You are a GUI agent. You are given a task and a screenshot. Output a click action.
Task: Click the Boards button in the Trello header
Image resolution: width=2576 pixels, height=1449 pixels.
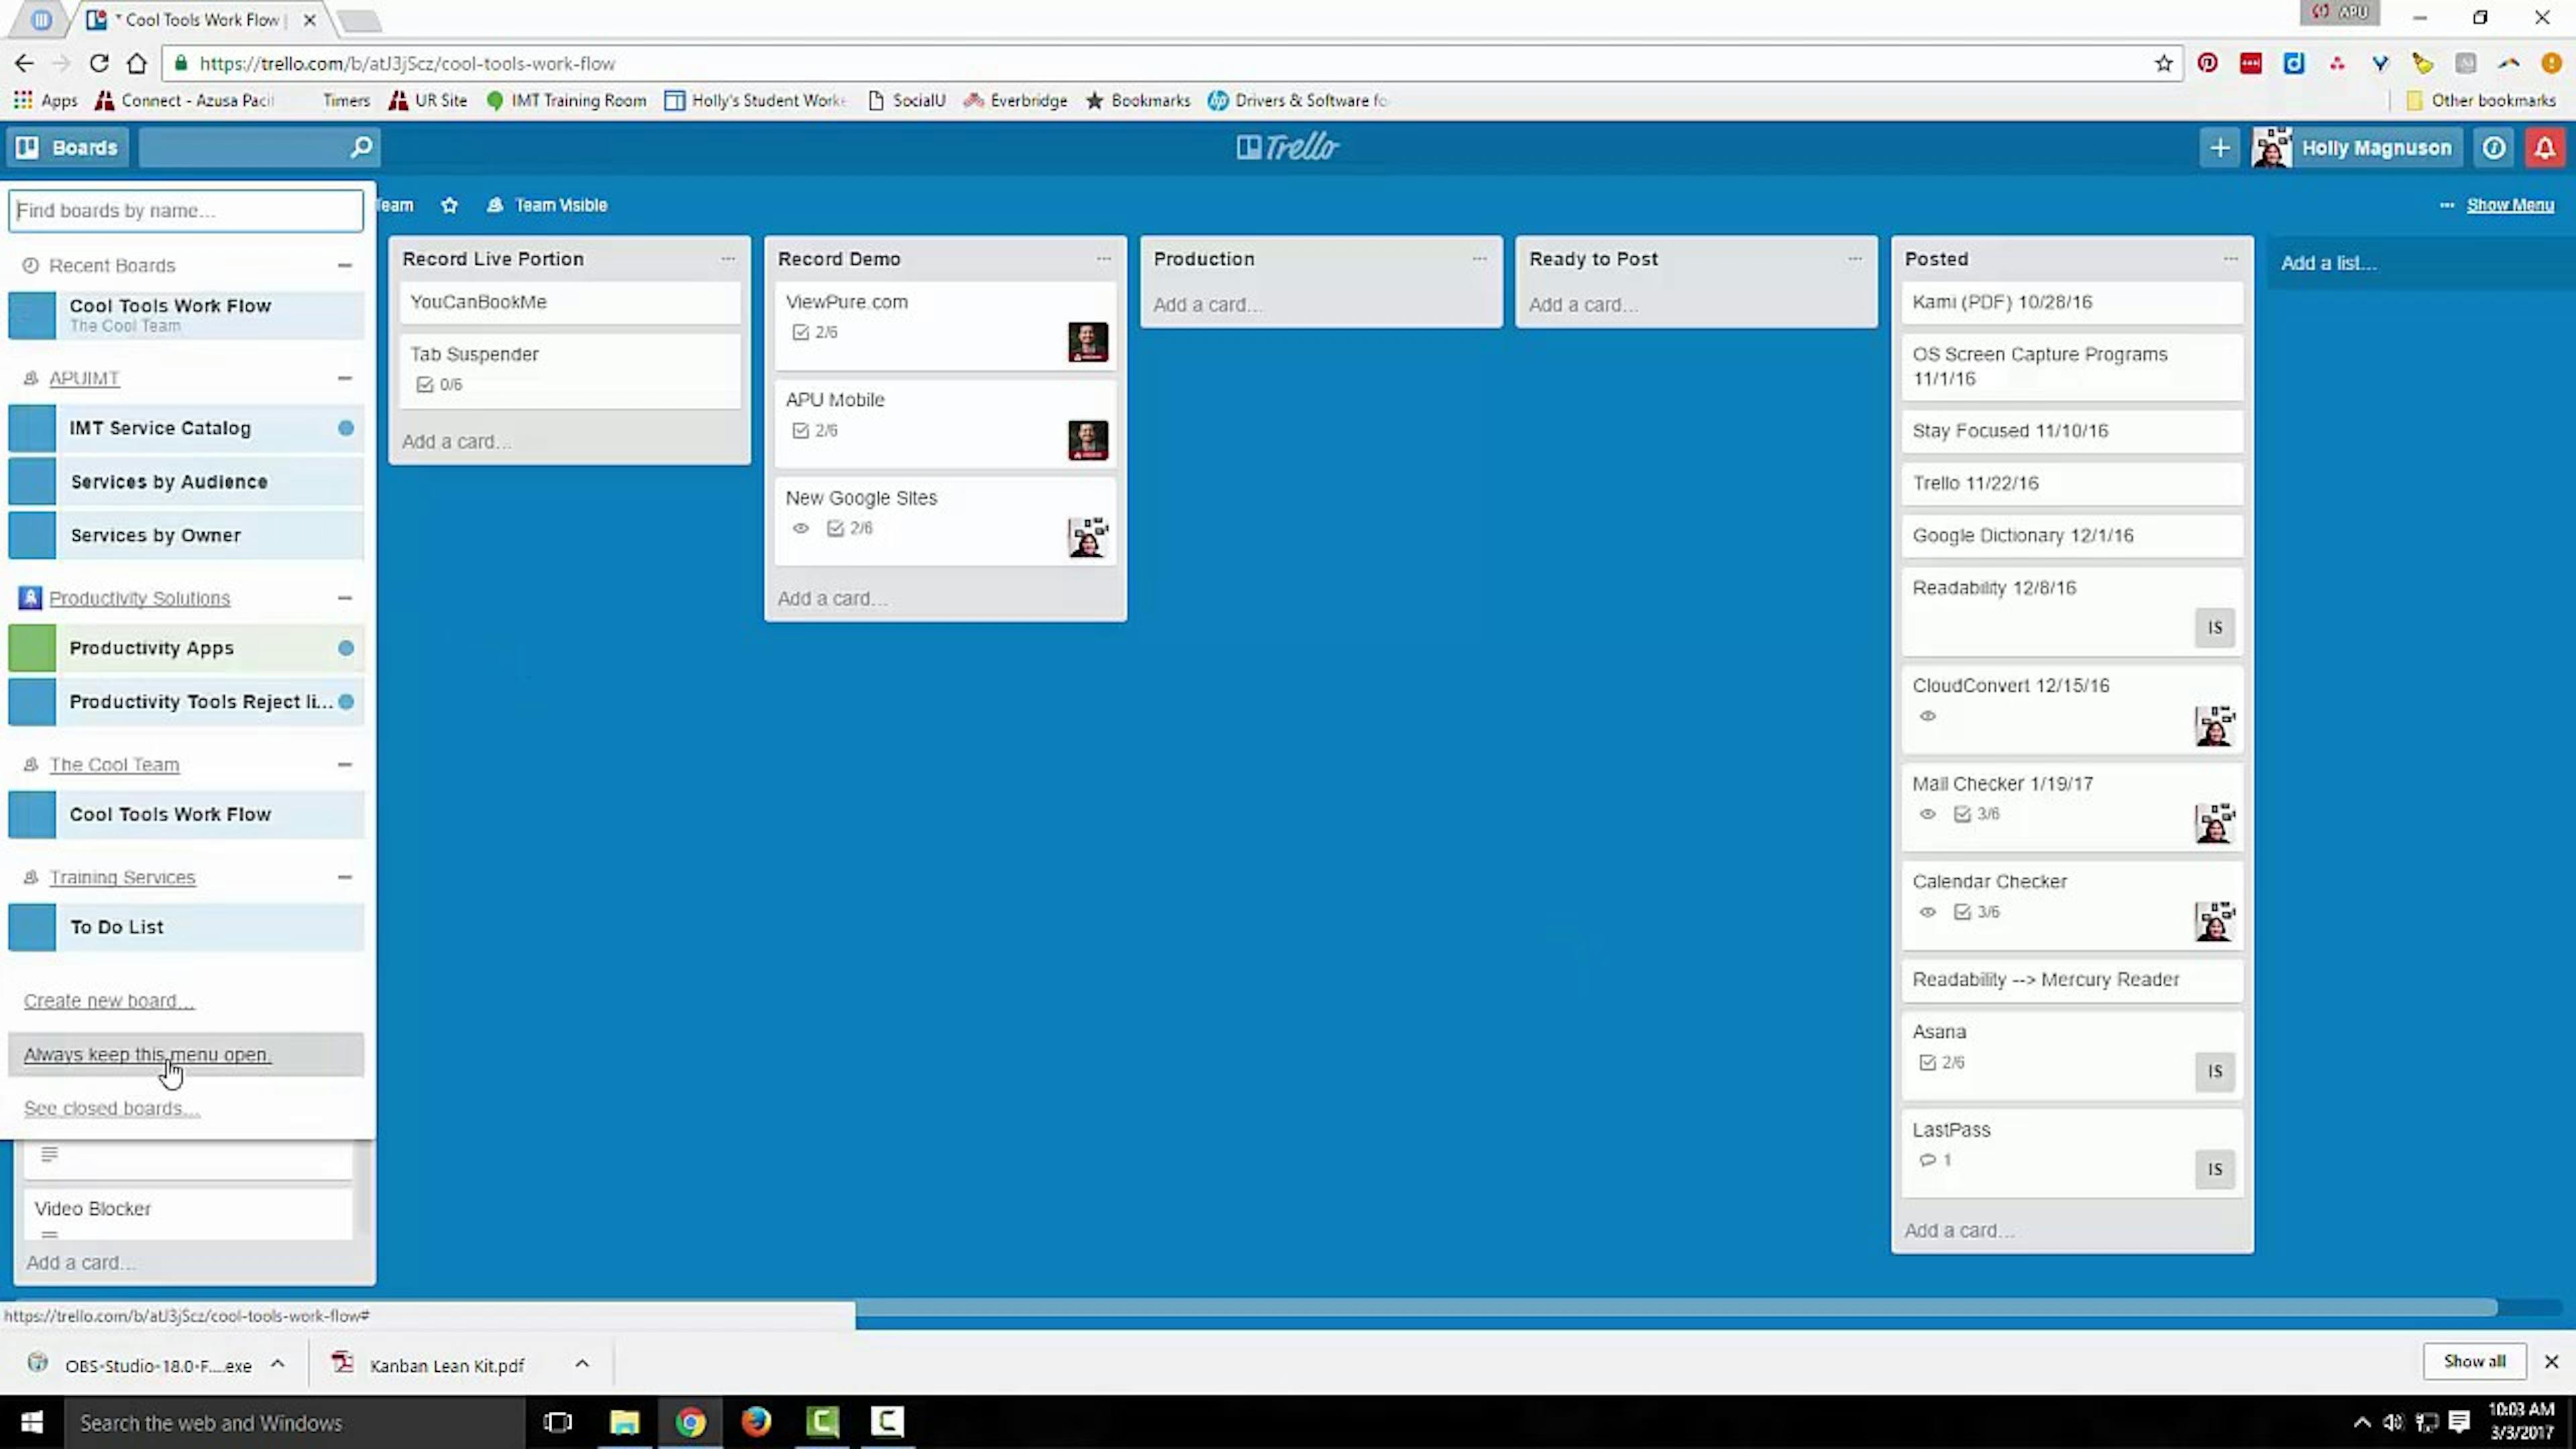(68, 148)
